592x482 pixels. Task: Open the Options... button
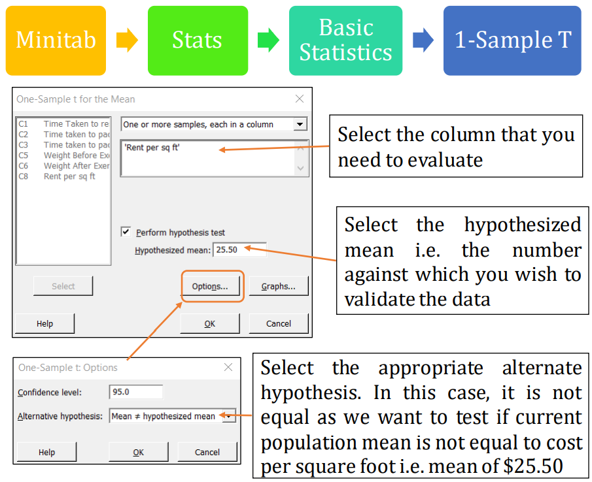click(210, 286)
